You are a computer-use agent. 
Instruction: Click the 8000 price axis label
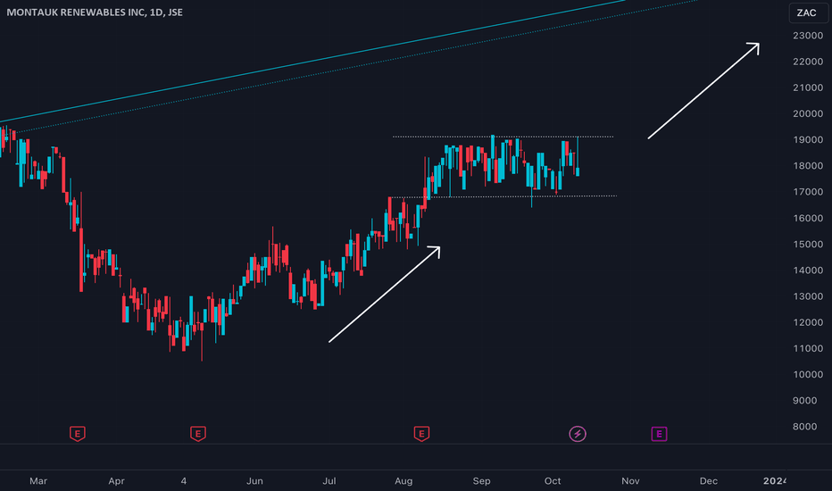click(805, 426)
